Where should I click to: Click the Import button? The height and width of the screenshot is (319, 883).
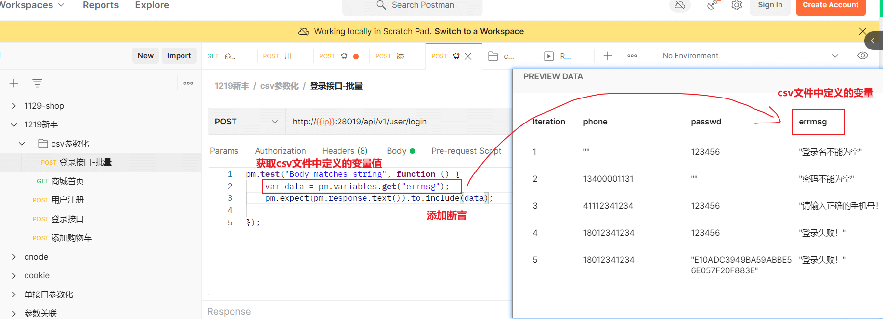179,56
